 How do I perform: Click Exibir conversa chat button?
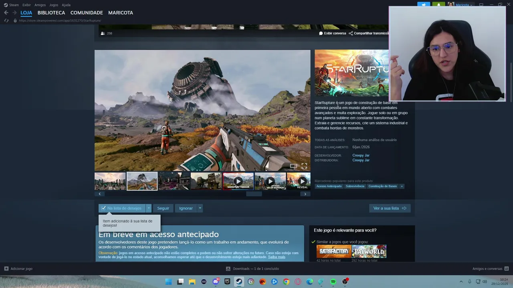pyautogui.click(x=333, y=33)
